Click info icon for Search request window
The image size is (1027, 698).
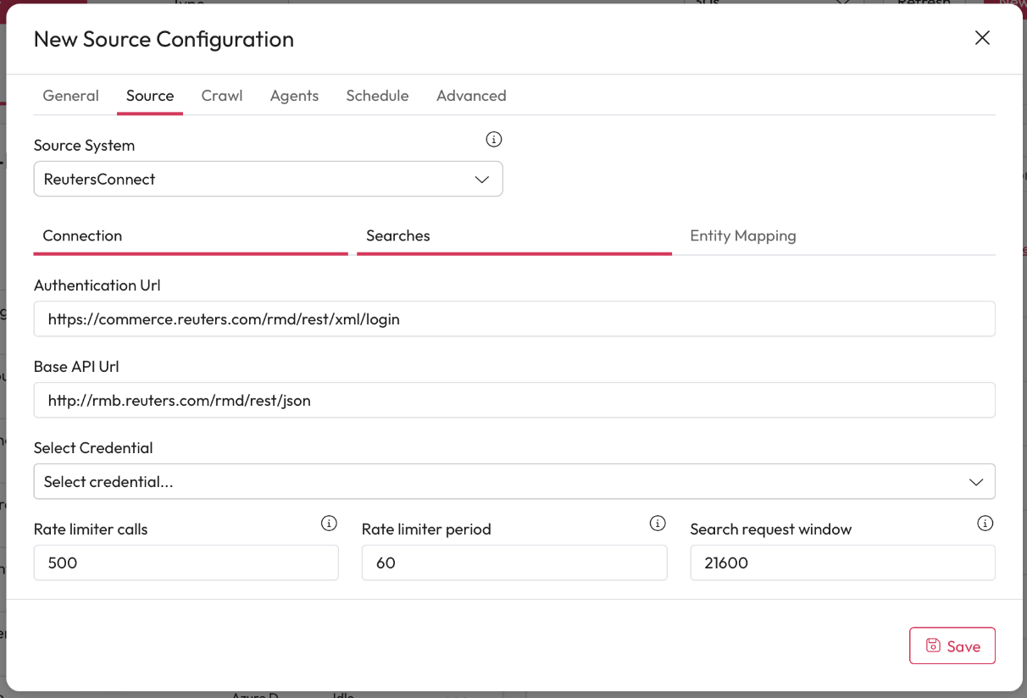985,523
